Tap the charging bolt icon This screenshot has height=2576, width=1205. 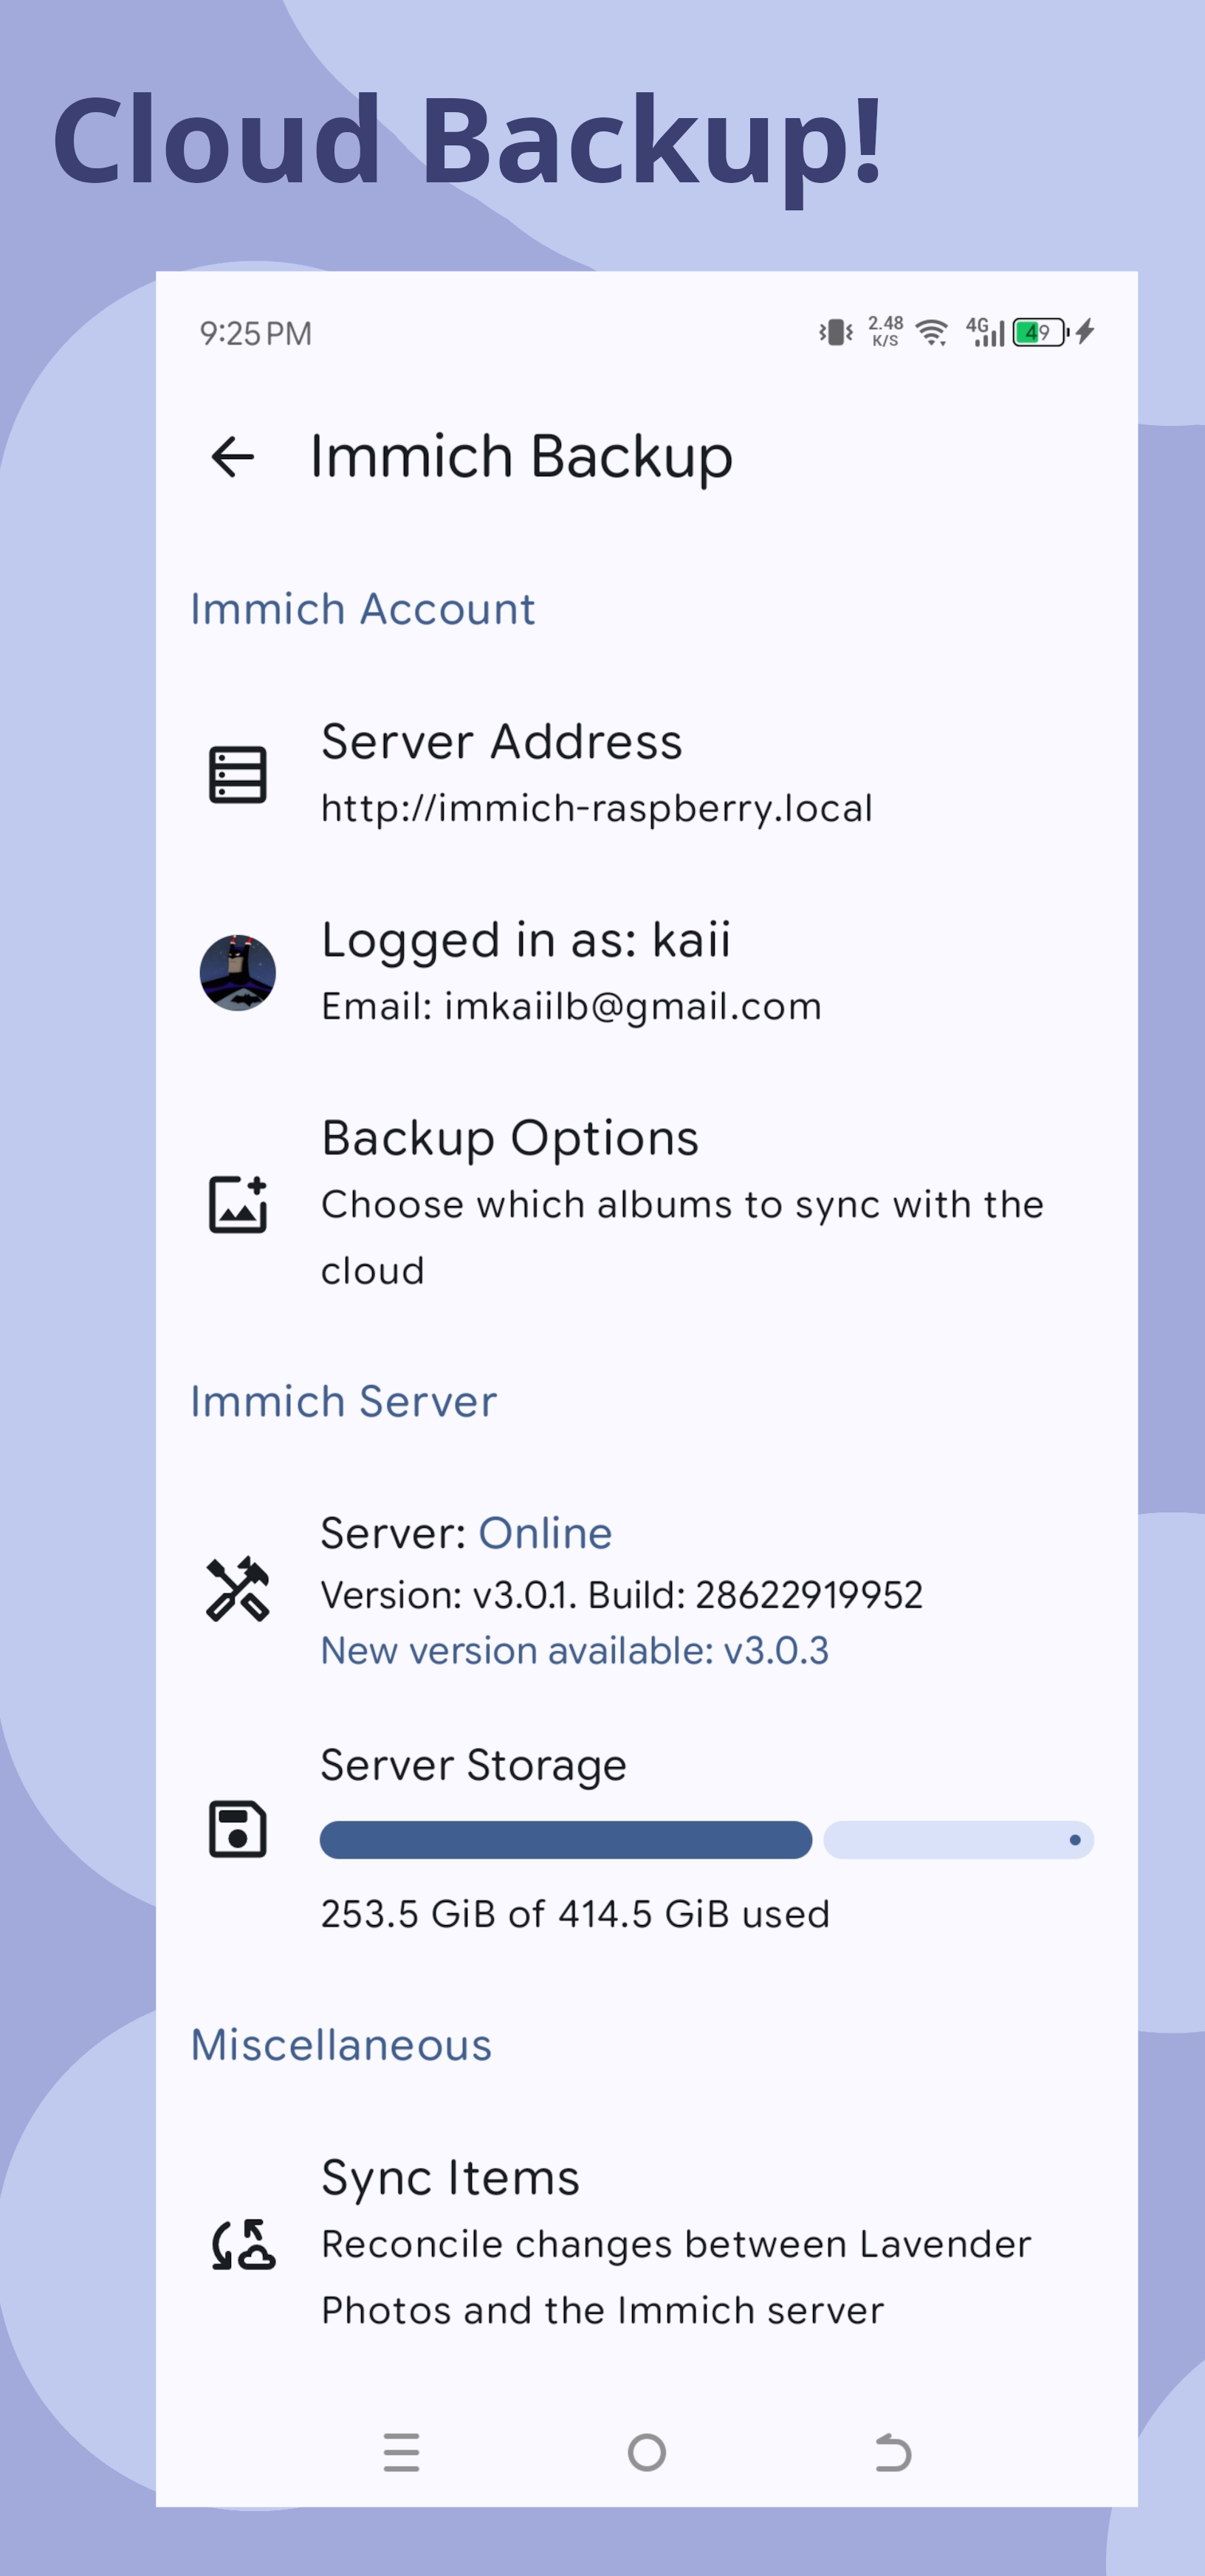point(1086,332)
